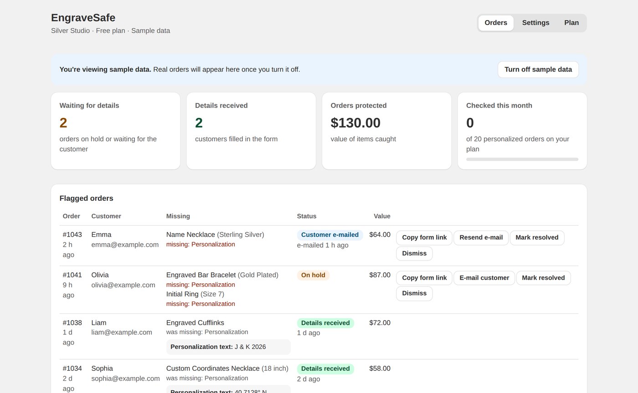Click order number #1043
Screen dimensions: 638x393
tap(72, 235)
